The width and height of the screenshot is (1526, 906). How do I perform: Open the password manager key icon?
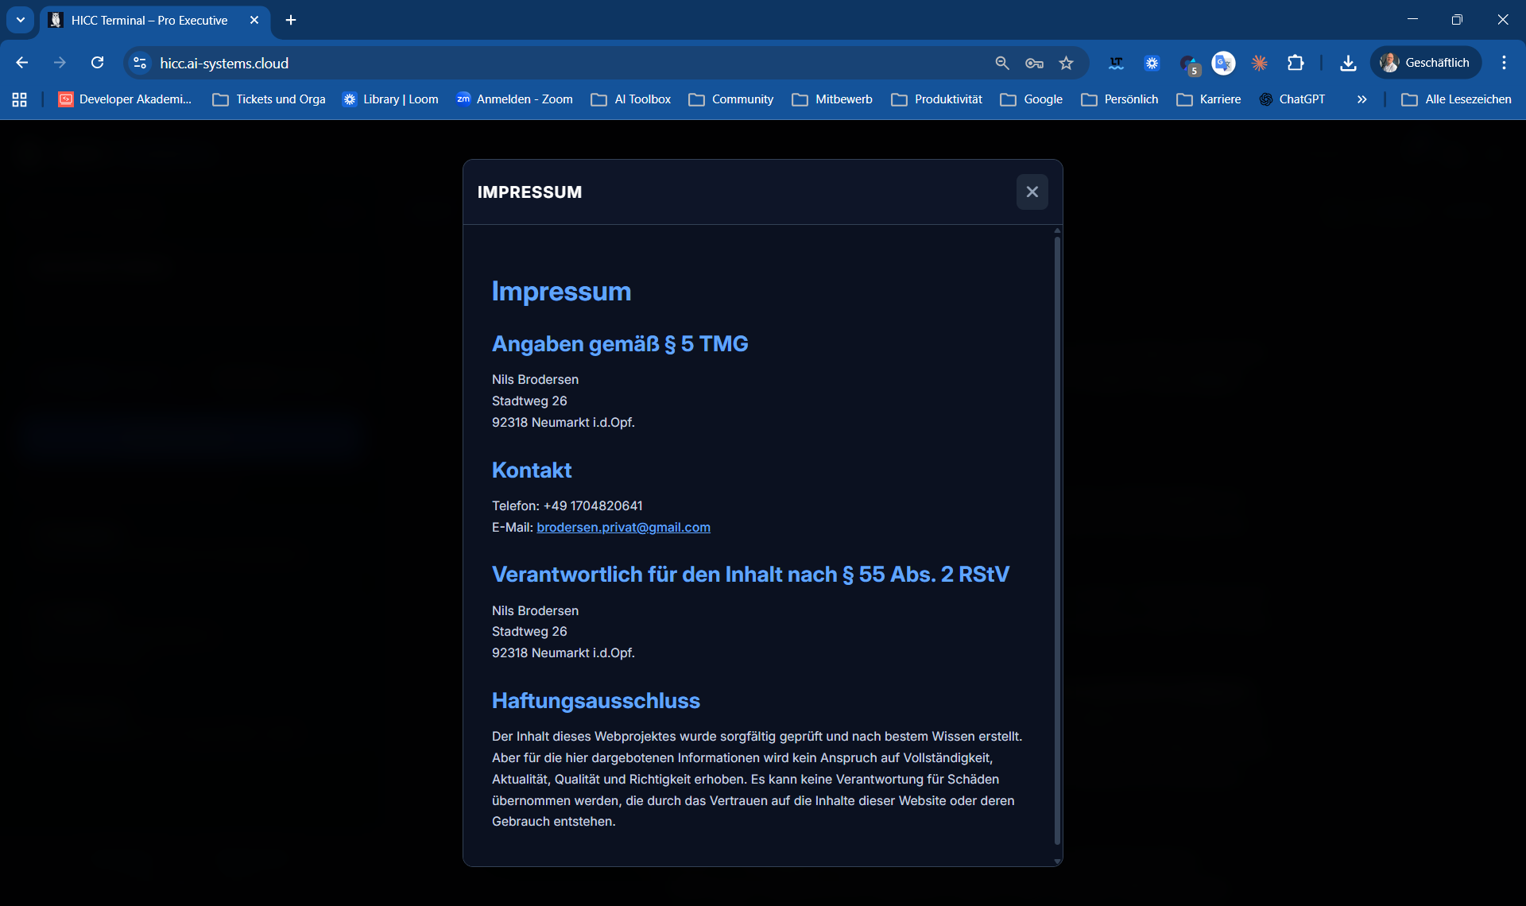point(1034,63)
